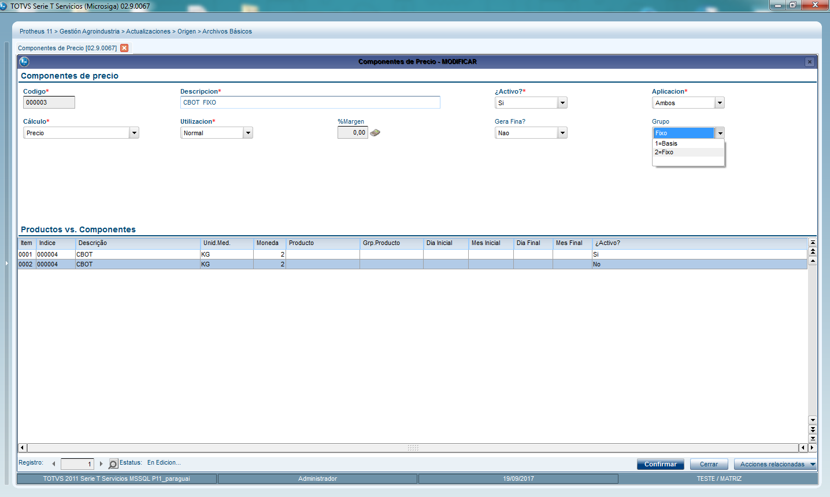830x497 pixels.
Task: Click the Dia Final column header
Action: tap(533, 243)
